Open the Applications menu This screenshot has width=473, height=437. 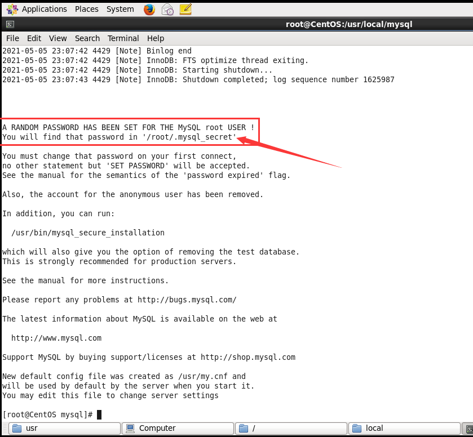[x=45, y=10]
